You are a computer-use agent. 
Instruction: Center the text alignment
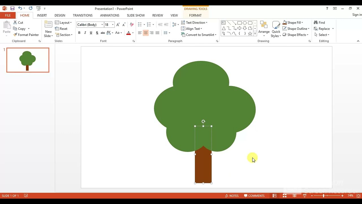pyautogui.click(x=146, y=33)
